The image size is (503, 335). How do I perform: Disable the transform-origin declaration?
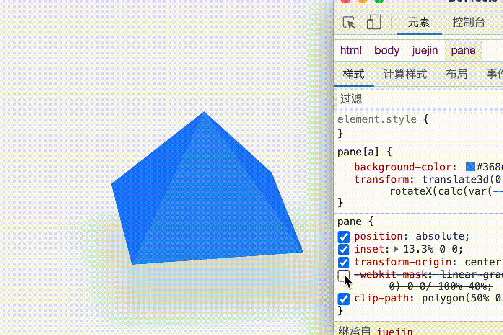coord(343,263)
